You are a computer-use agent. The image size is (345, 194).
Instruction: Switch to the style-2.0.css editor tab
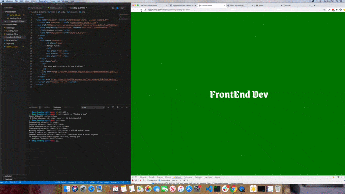point(35,8)
